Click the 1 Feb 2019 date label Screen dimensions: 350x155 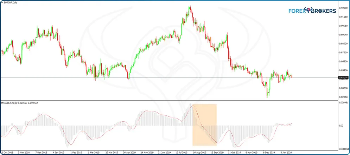click(x=76, y=153)
